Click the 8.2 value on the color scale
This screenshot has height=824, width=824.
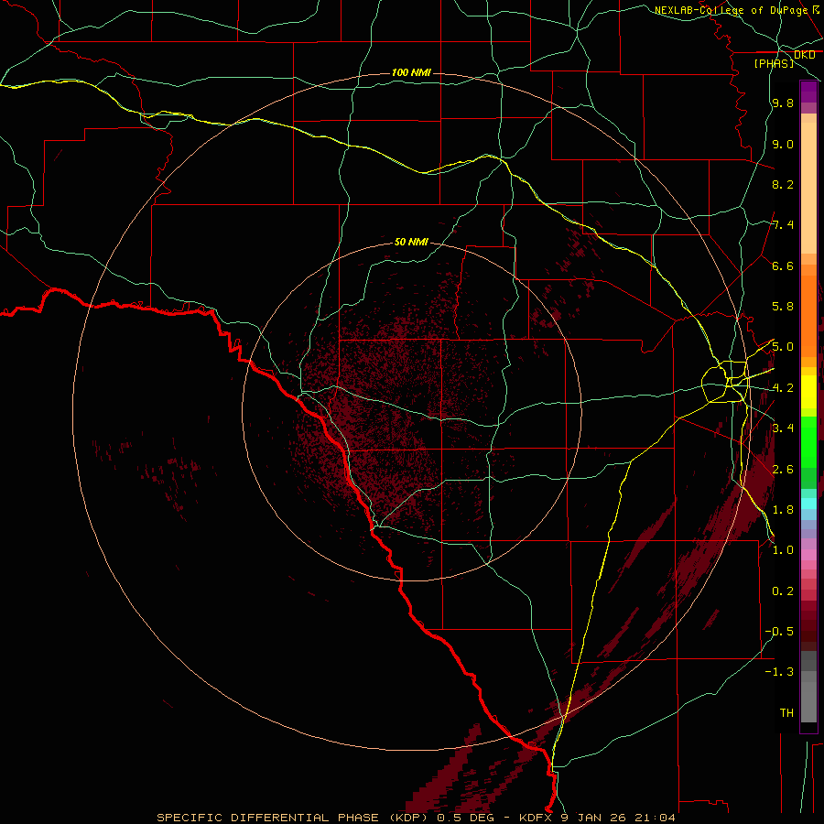pos(783,184)
